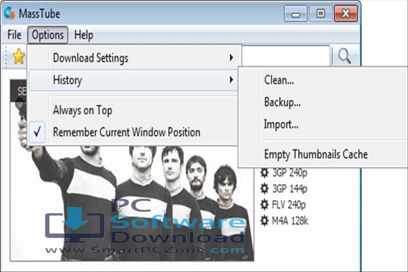Close the open Options menu

(x=48, y=35)
